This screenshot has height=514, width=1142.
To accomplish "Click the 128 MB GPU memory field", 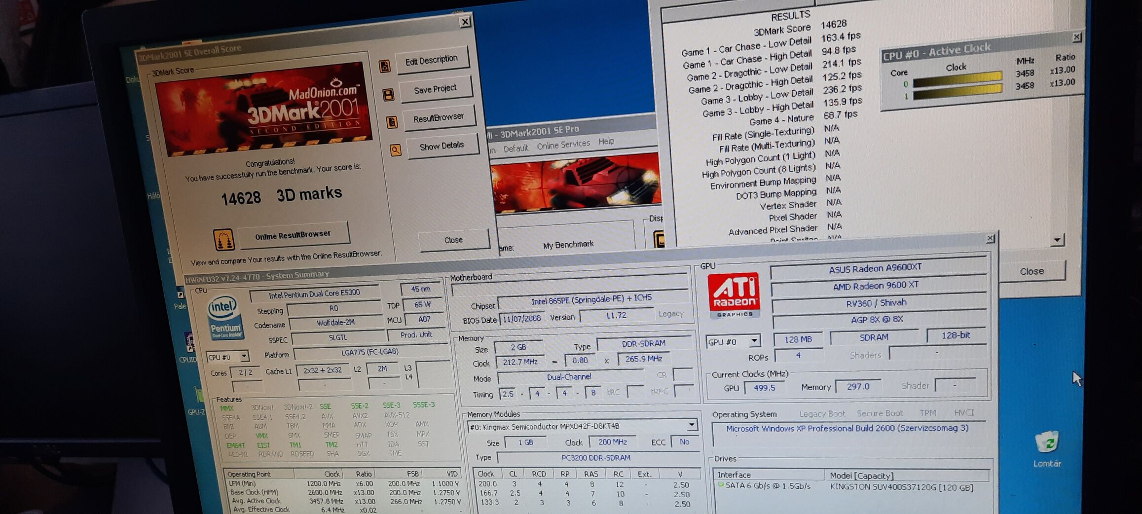I will coord(798,339).
